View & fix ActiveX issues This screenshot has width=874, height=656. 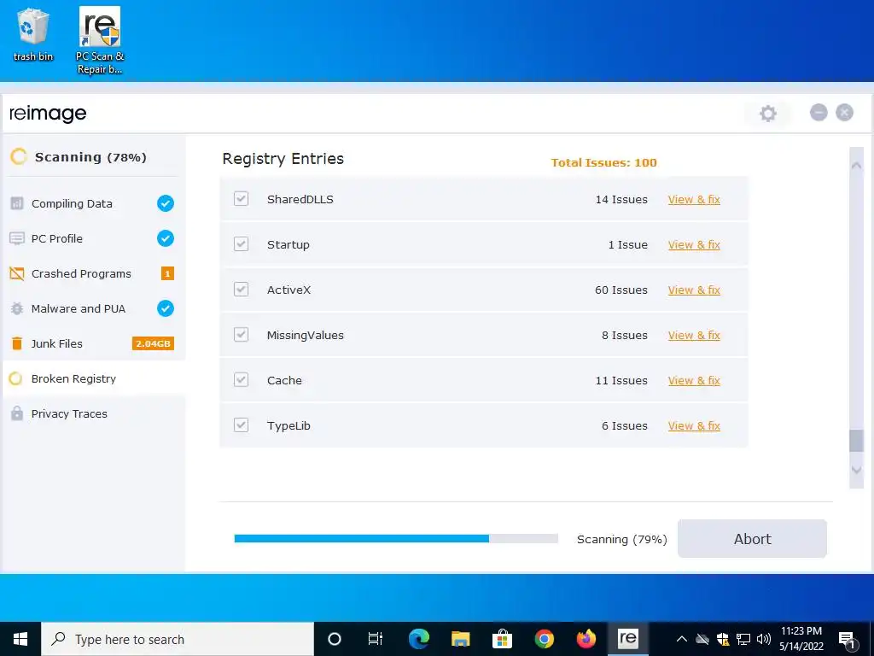694,290
